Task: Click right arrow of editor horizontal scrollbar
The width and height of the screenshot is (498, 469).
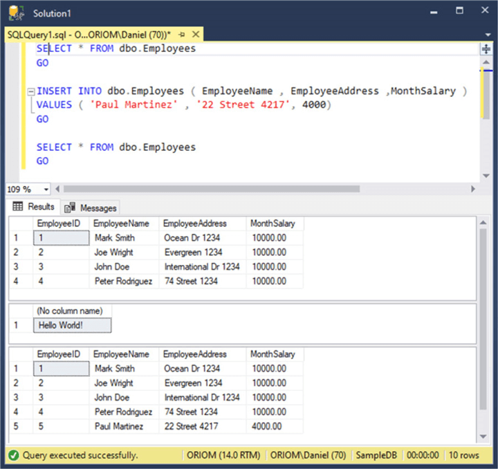Action: [473, 189]
